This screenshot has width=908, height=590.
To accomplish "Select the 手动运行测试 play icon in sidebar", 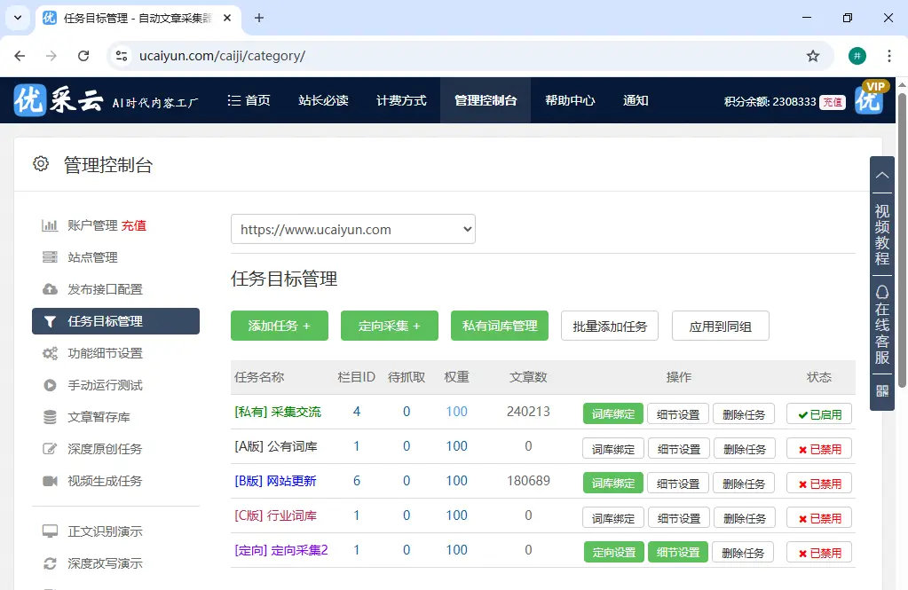I will 51,384.
